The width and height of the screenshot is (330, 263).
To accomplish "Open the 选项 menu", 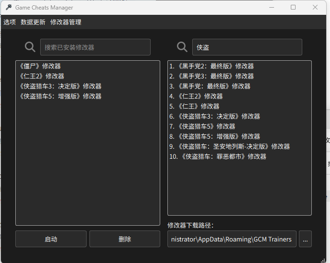I will coord(10,22).
